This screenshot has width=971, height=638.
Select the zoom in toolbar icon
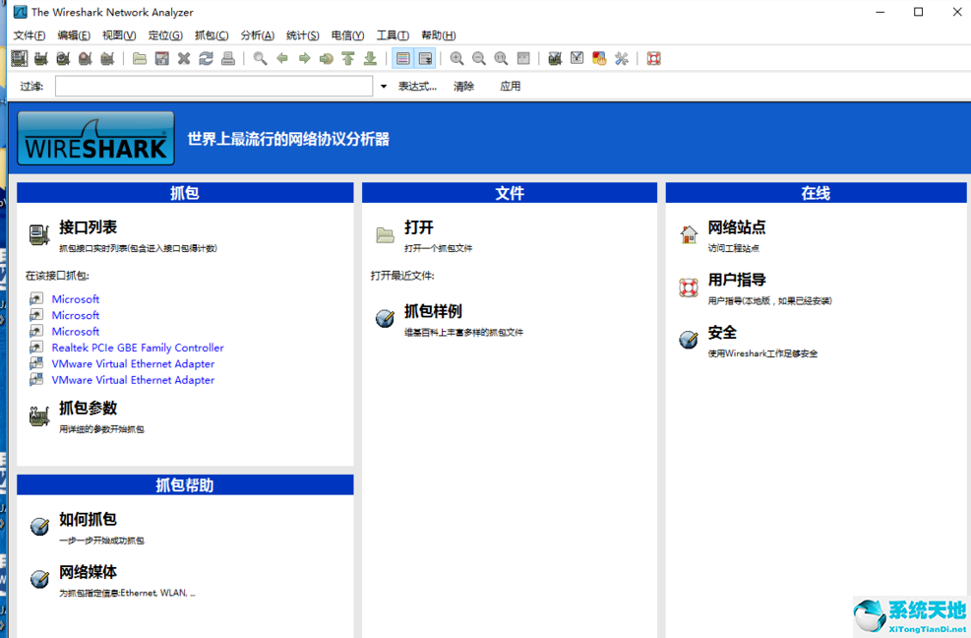coord(456,58)
